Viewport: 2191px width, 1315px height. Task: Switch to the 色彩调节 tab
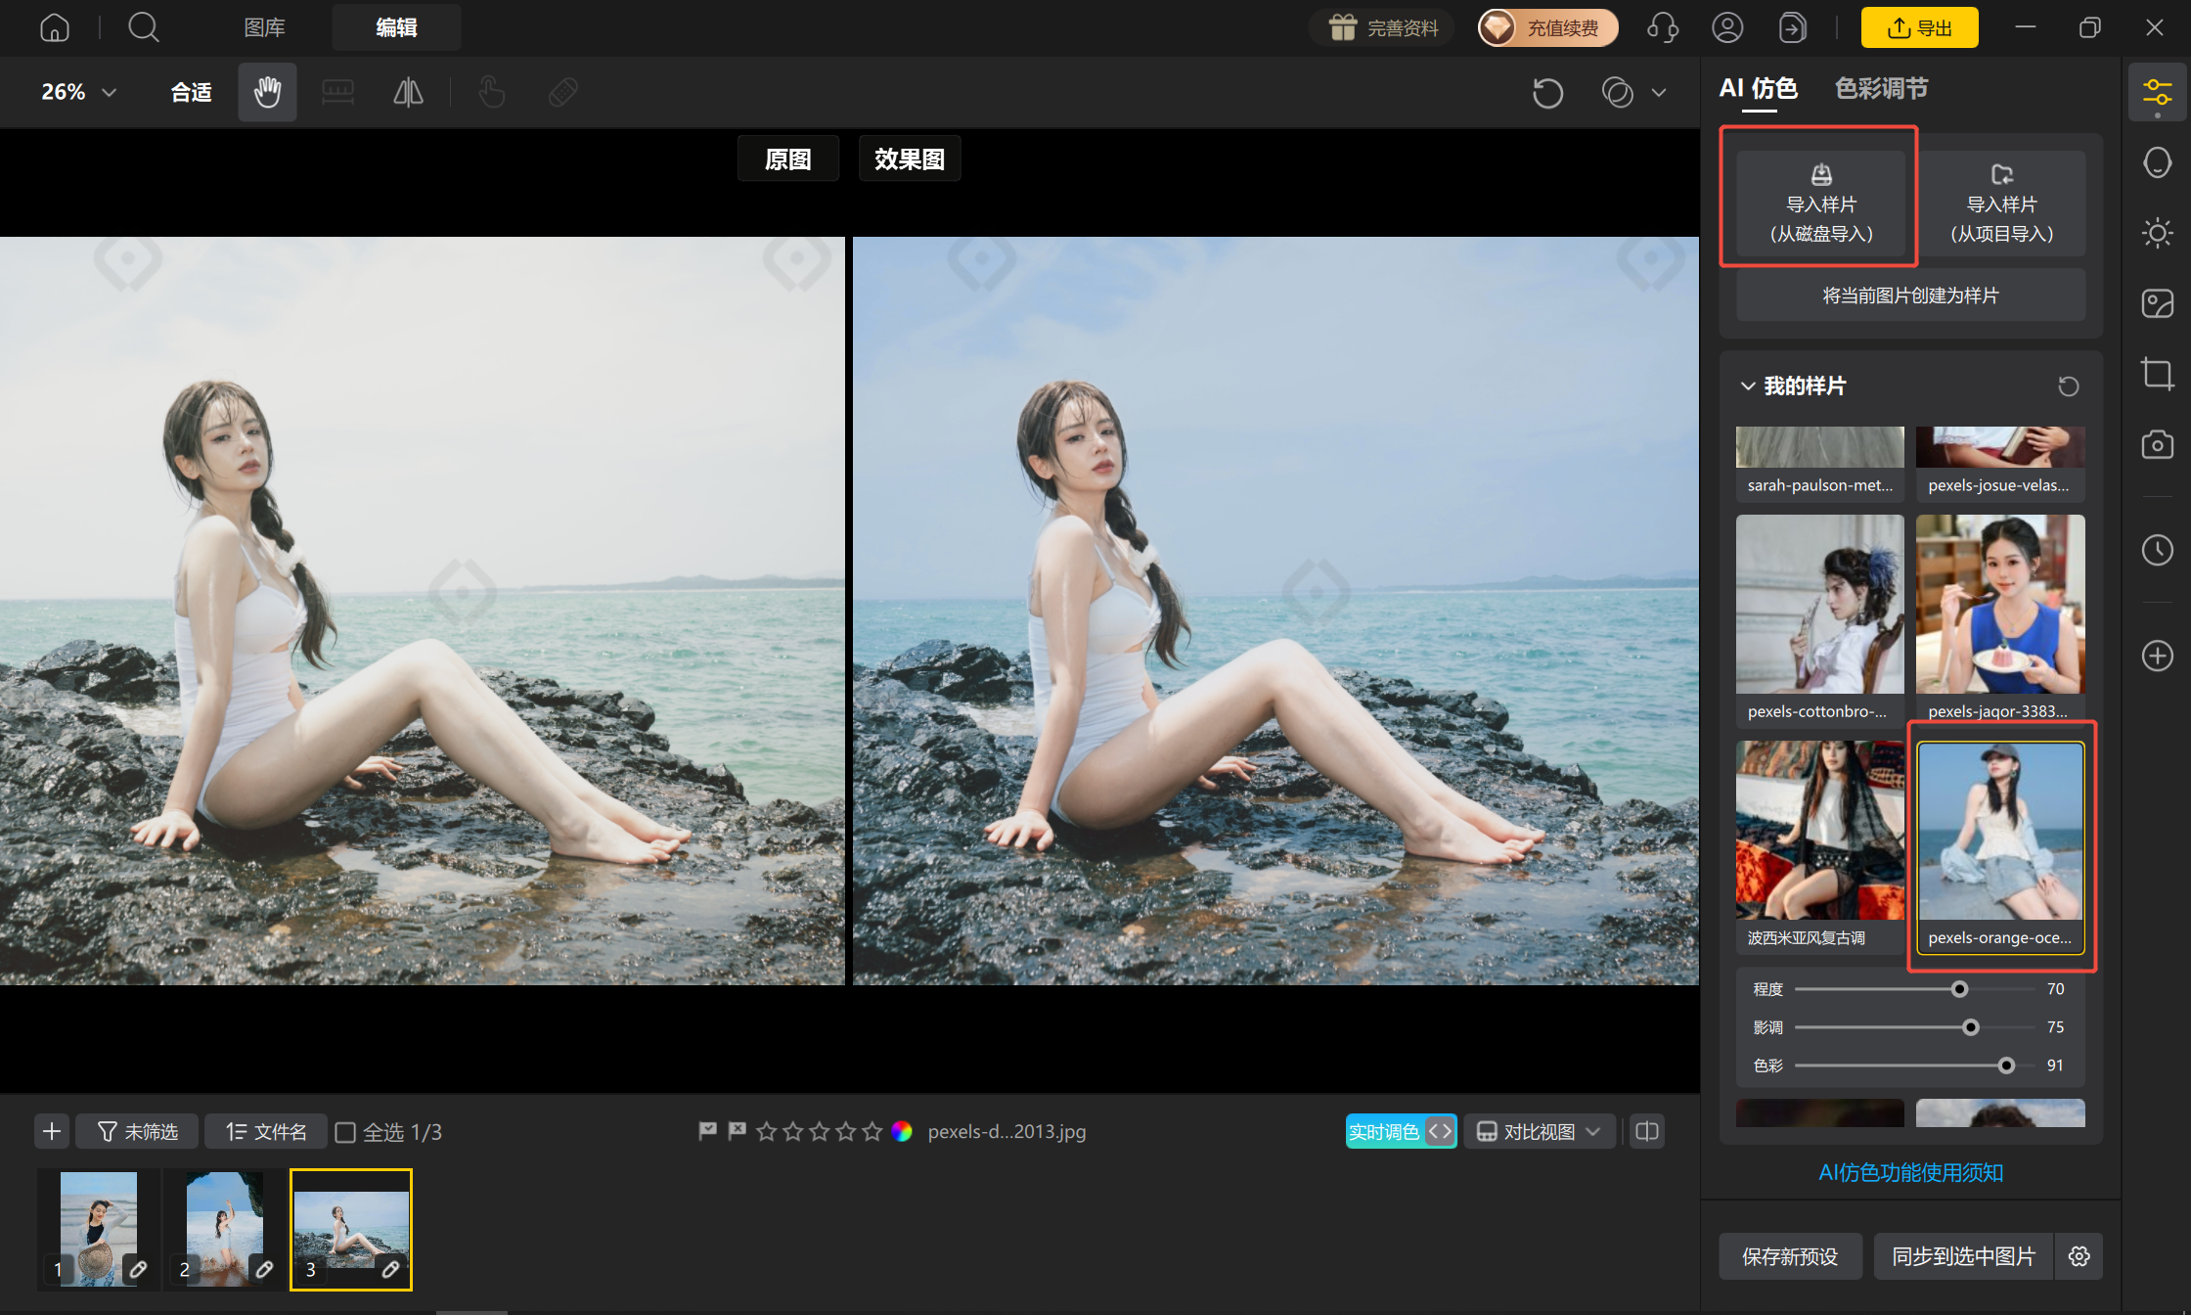[1881, 89]
